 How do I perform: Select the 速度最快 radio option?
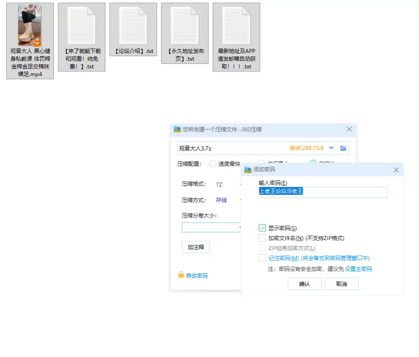213,164
